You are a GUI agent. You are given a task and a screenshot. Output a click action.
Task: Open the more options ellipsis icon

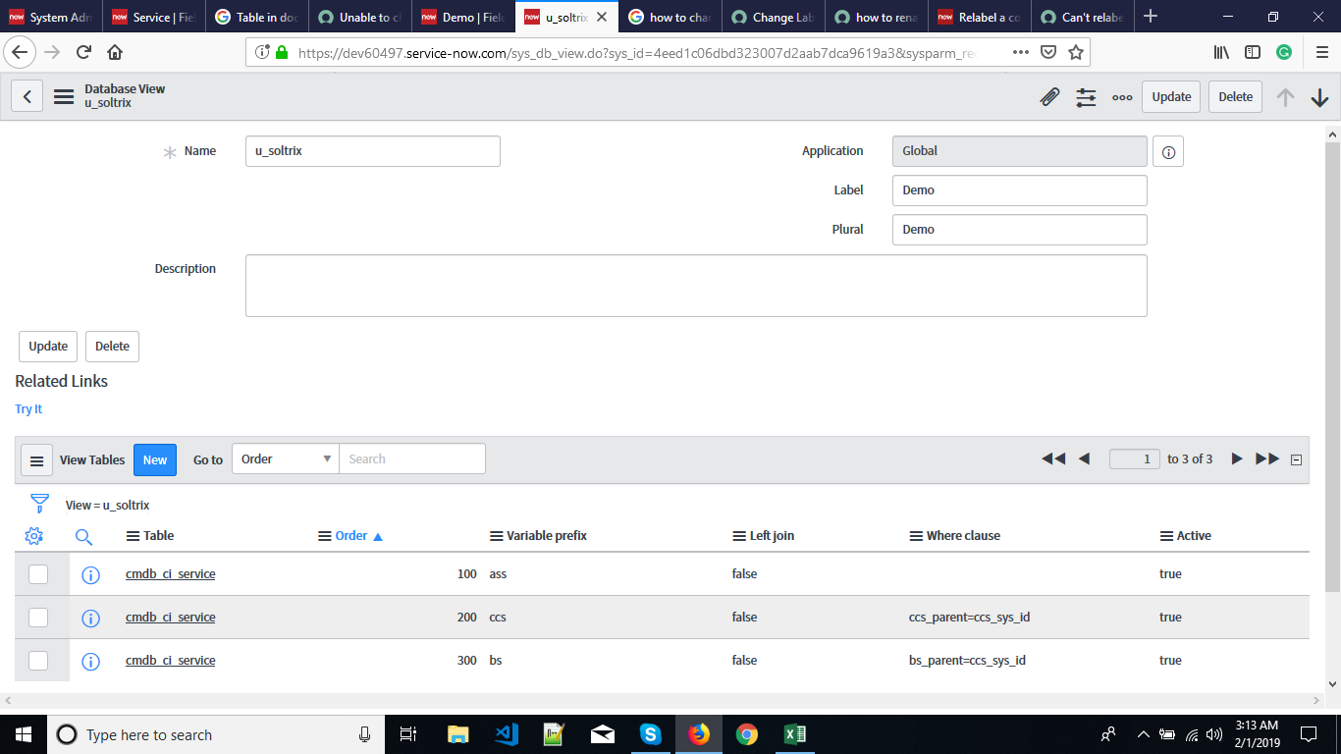coord(1122,96)
